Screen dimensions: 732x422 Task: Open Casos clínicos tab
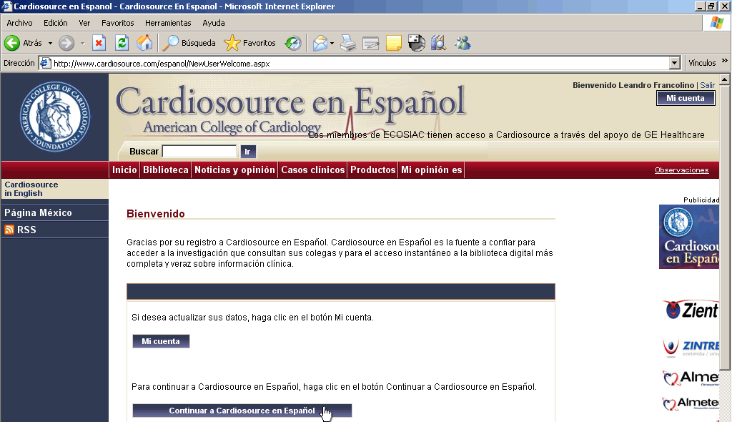(x=313, y=170)
